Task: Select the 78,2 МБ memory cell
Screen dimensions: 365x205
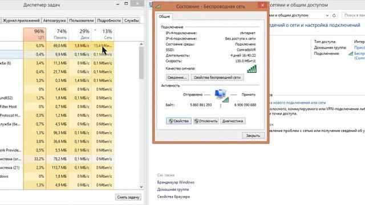Action: tap(58, 159)
